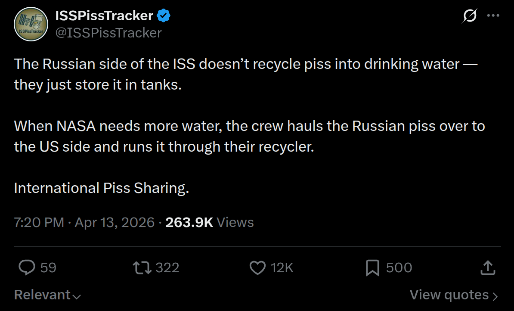Bookmark the post with bookmark icon
Image resolution: width=514 pixels, height=311 pixels.
[x=372, y=268]
